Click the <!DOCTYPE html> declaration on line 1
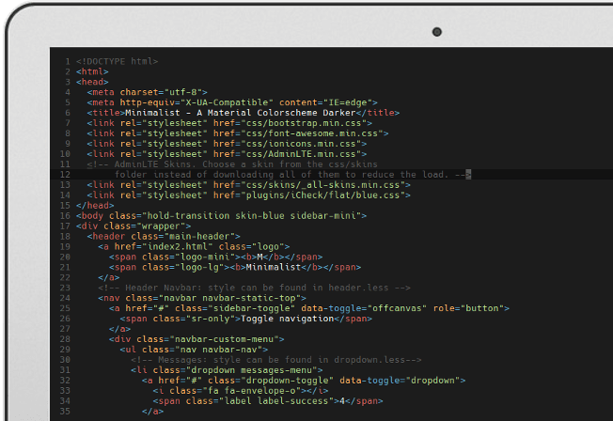 click(x=117, y=61)
